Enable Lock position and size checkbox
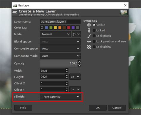 [x=94, y=41]
